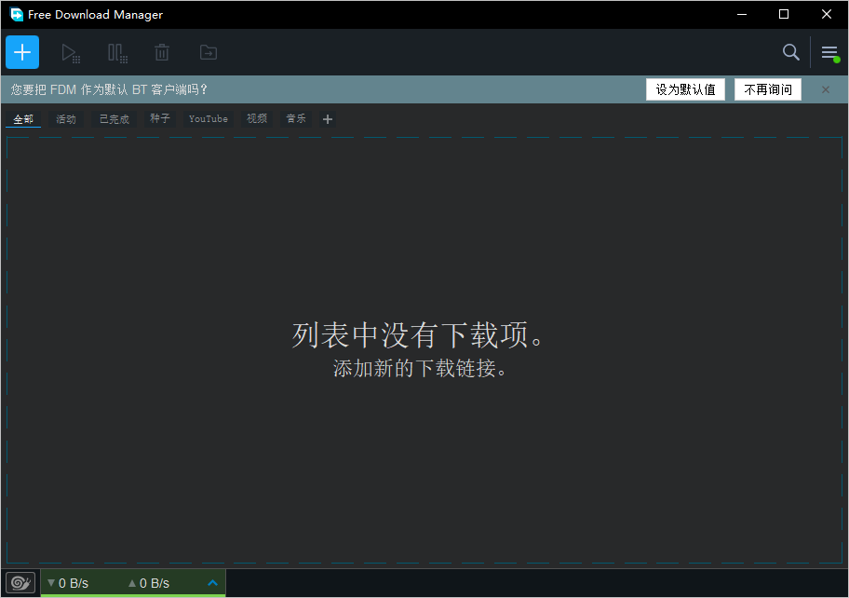Image resolution: width=849 pixels, height=598 pixels.
Task: Expand the bottom speed panel chevron
Action: tap(212, 583)
